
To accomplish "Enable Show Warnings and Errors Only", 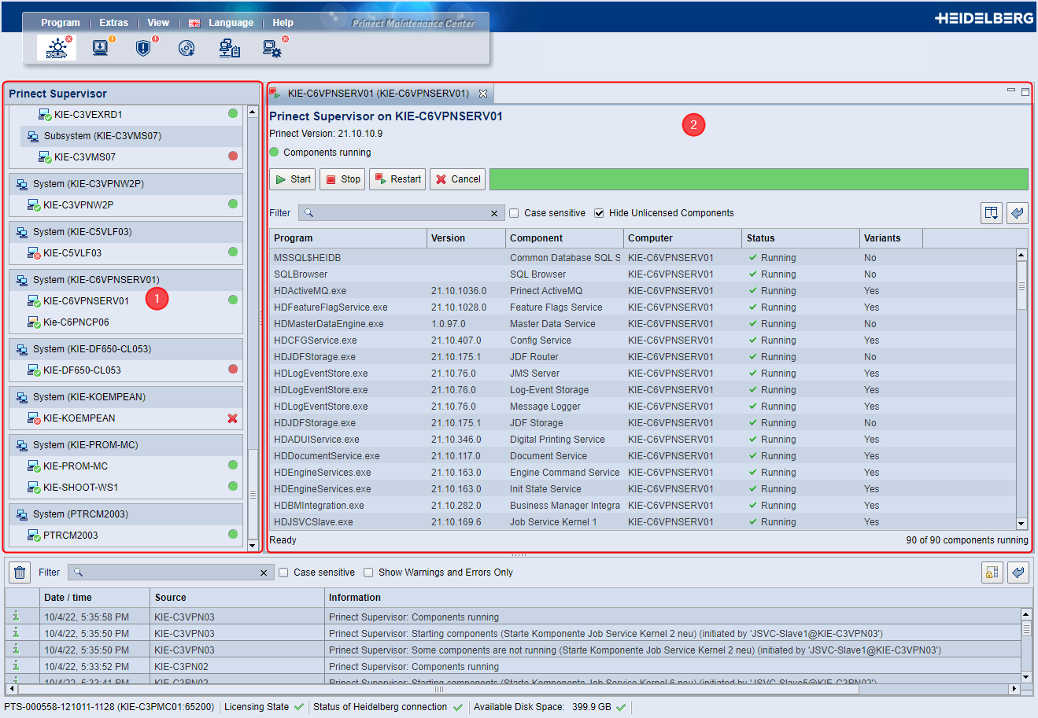I will tap(368, 573).
